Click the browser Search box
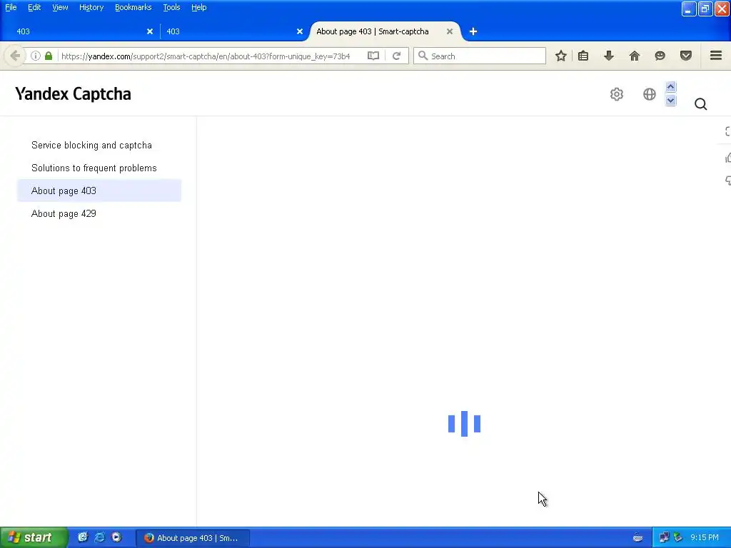Viewport: 731px width, 548px height. (x=480, y=56)
